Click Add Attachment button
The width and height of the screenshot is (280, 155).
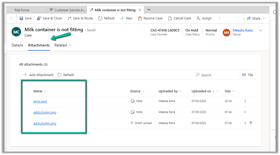click(x=39, y=75)
